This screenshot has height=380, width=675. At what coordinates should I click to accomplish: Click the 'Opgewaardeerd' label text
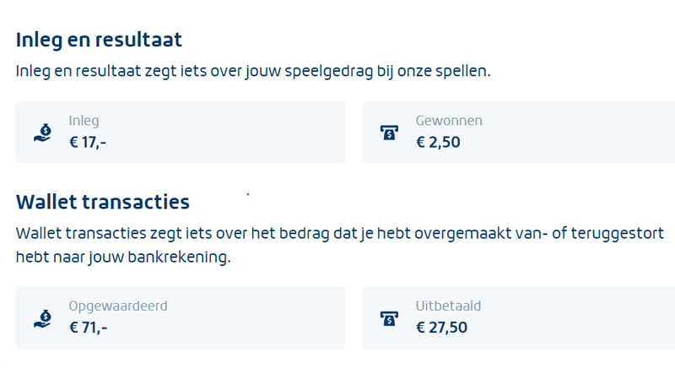click(x=118, y=306)
